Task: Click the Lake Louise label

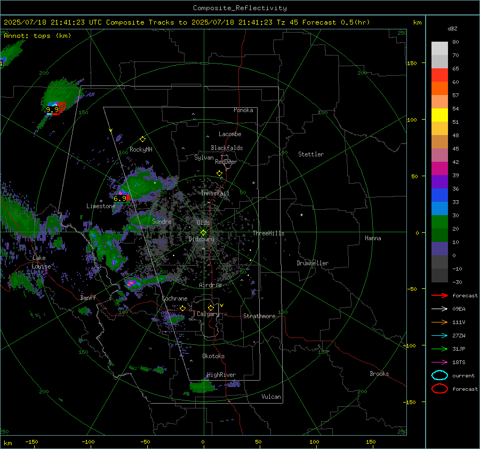Action: [x=41, y=262]
